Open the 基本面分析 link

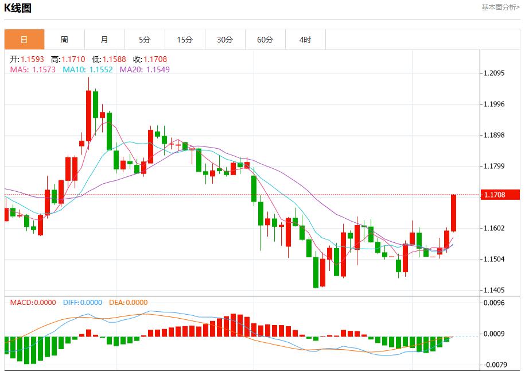[x=500, y=7]
